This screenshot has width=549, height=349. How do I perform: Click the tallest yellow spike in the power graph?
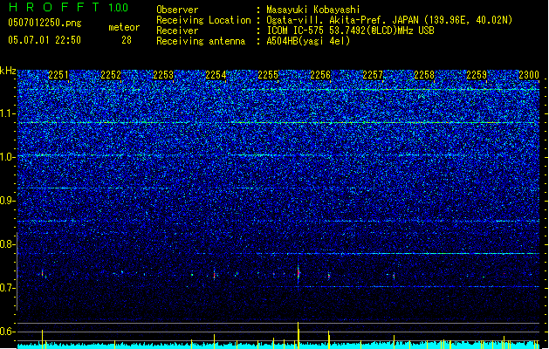pos(299,335)
